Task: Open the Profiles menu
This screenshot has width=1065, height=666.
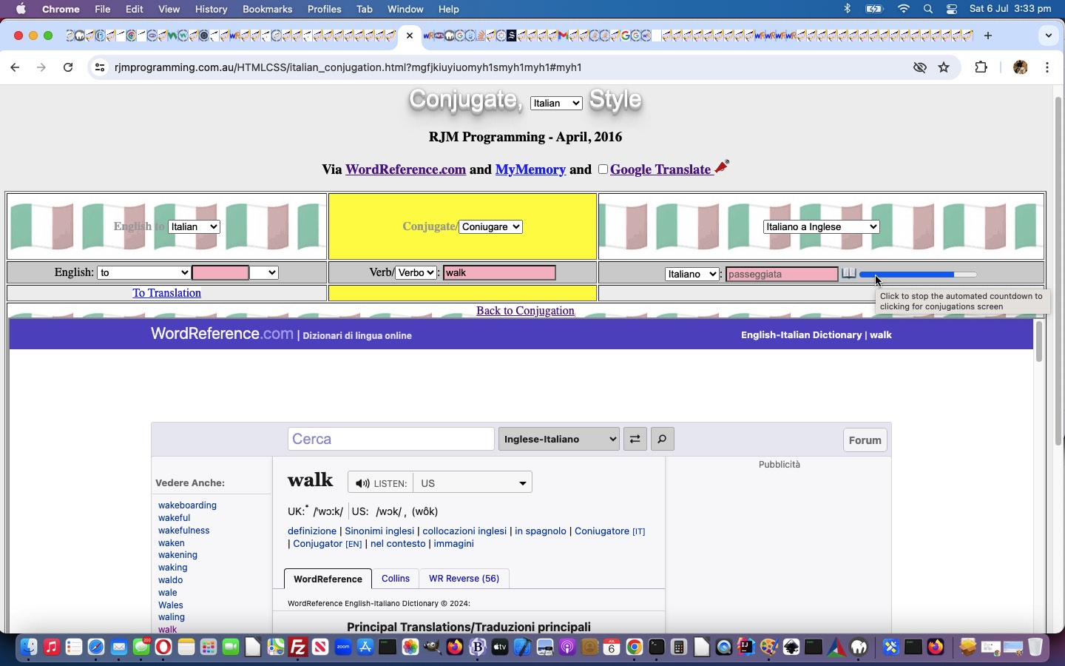Action: pyautogui.click(x=324, y=9)
